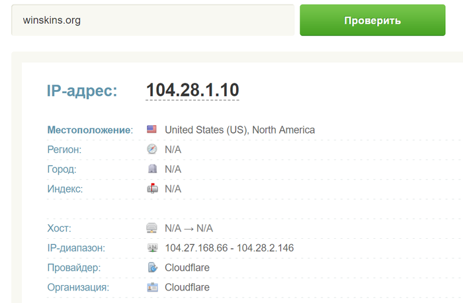463x303 pixels.
Task: Focus the winskins.org domain input field
Action: [152, 21]
